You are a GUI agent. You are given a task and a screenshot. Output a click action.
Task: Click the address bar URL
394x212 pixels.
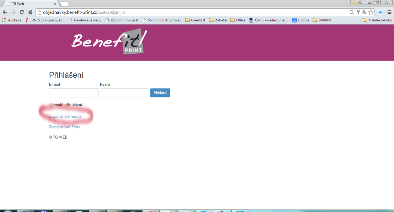(84, 12)
